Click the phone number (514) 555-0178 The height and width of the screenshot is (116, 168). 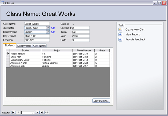84,54
